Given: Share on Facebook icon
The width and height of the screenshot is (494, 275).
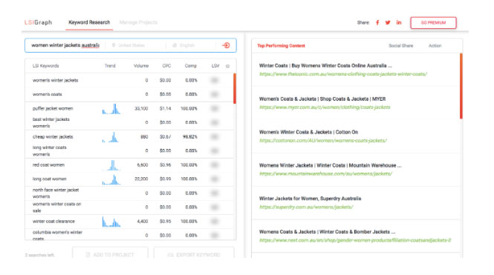Looking at the screenshot, I should (x=377, y=23).
